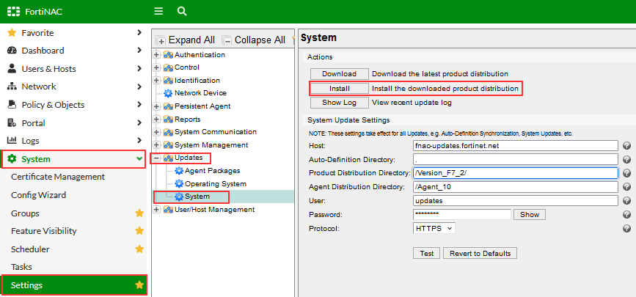The width and height of the screenshot is (636, 297).
Task: Expand the Authentication tree node
Action: (157, 55)
